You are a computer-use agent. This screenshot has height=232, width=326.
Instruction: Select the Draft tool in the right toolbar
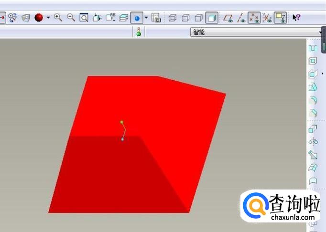coord(313,87)
